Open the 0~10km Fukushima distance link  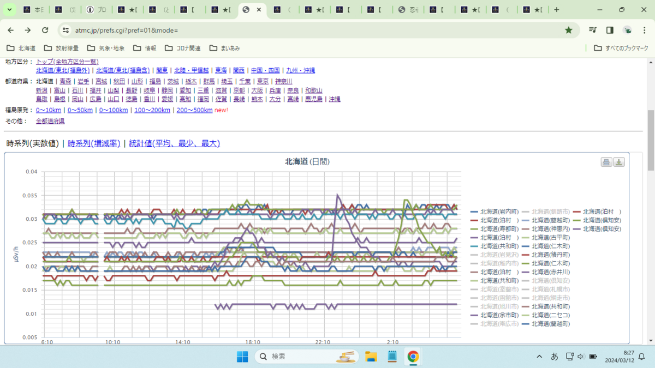[x=49, y=110]
